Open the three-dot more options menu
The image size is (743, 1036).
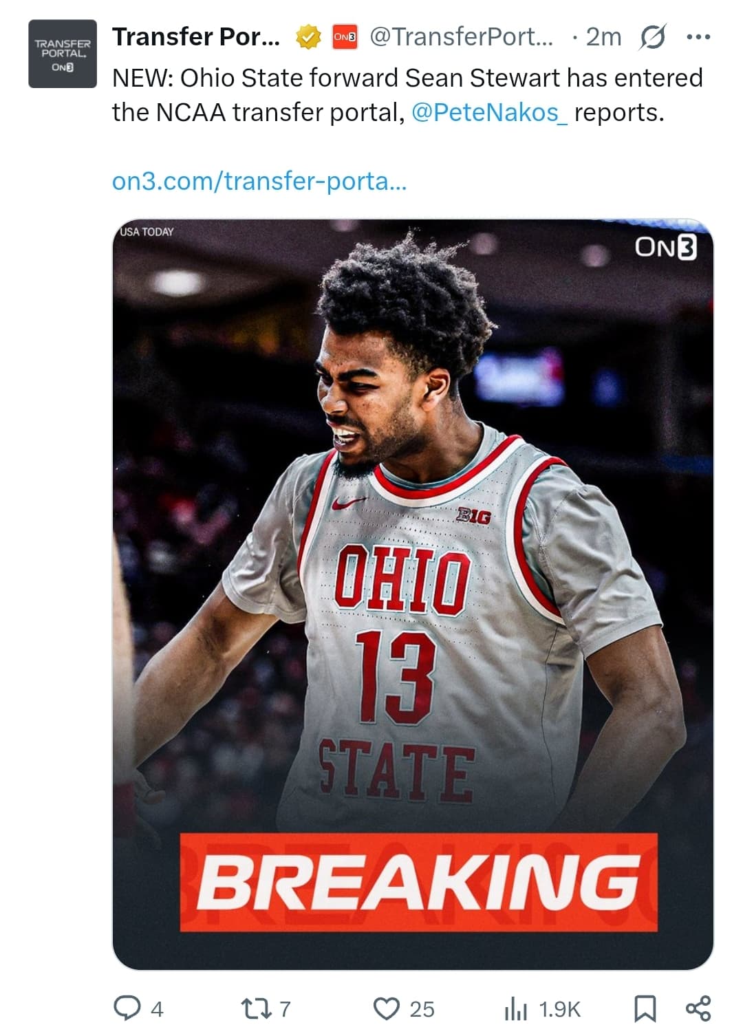point(698,37)
